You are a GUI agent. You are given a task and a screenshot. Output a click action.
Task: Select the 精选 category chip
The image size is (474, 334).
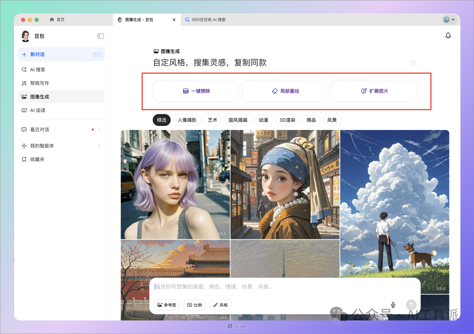click(x=162, y=120)
